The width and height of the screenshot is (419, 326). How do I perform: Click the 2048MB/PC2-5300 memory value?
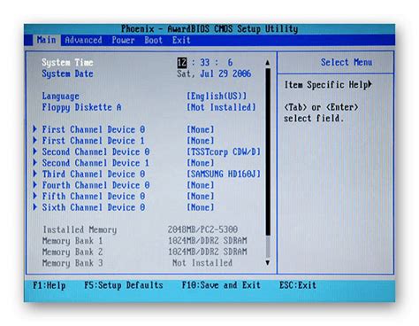point(202,229)
